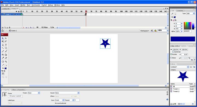Toggle Onion Skin button in timeline
This screenshot has height=107, width=197.
click(26, 27)
